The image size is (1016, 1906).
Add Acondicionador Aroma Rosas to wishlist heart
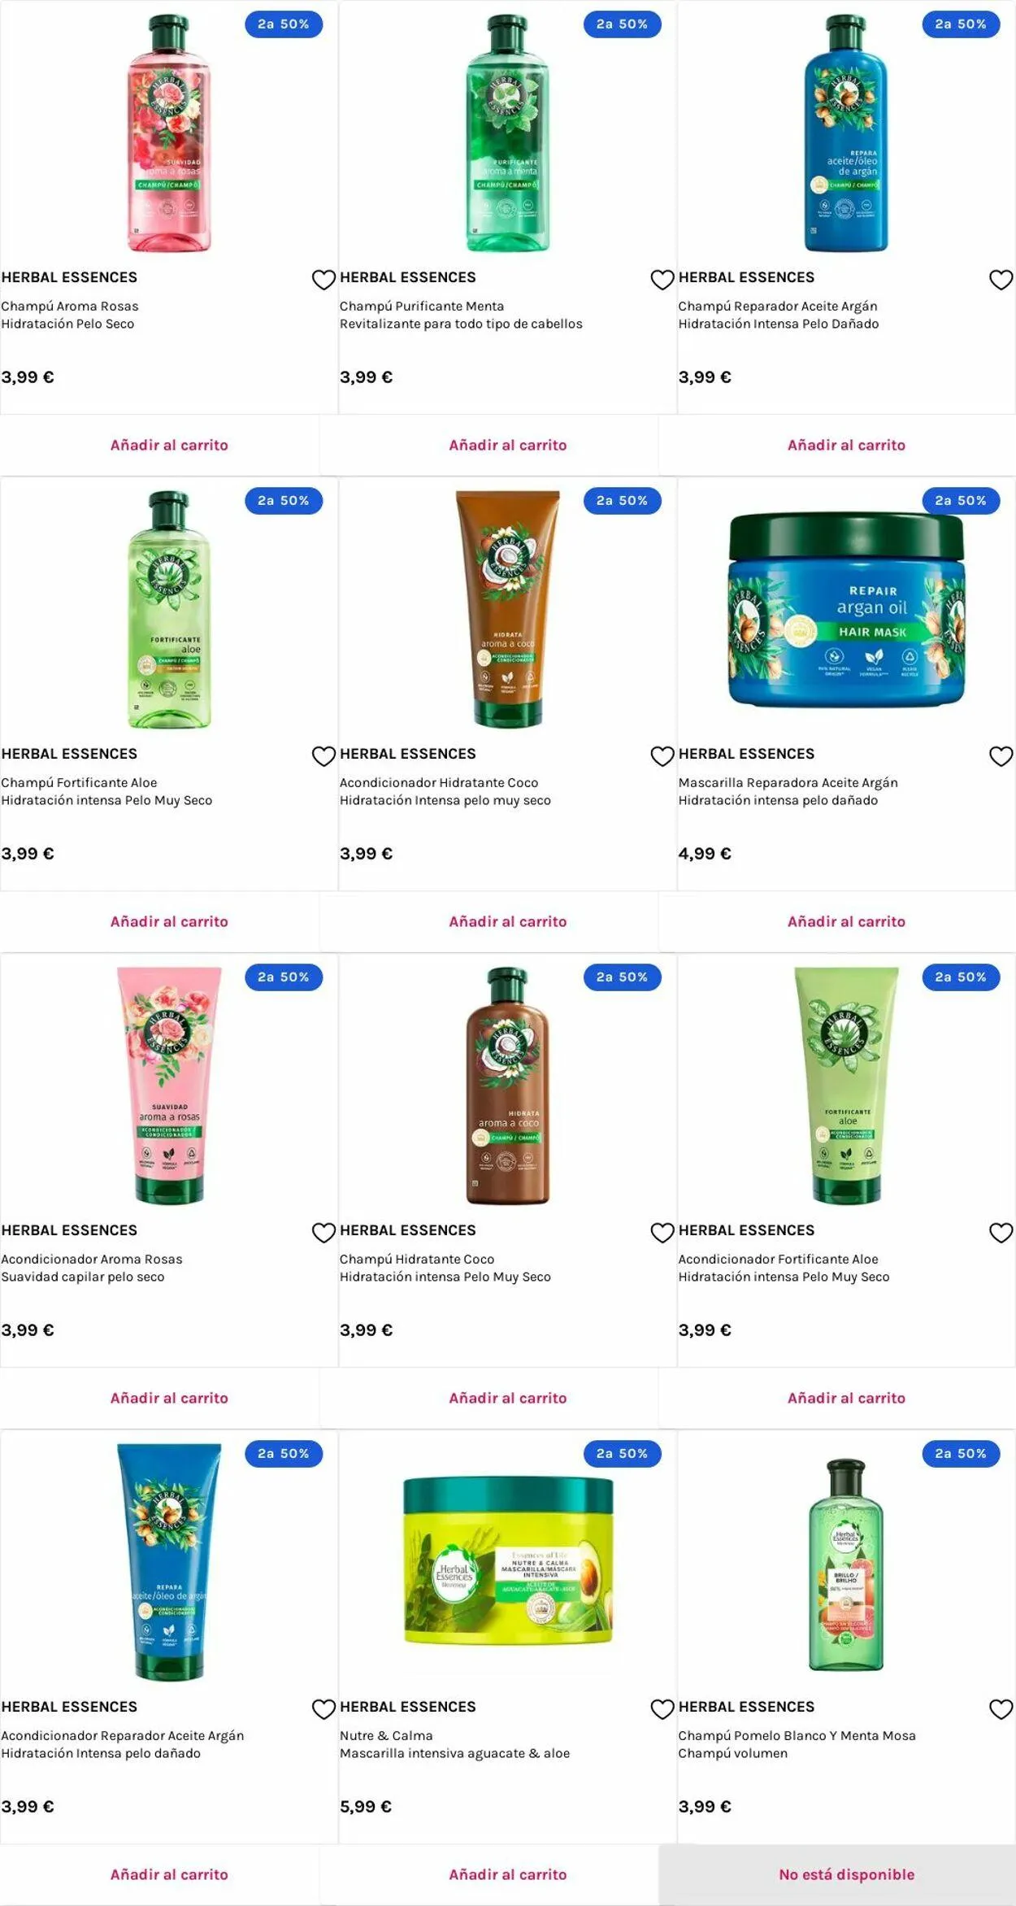pyautogui.click(x=323, y=1233)
